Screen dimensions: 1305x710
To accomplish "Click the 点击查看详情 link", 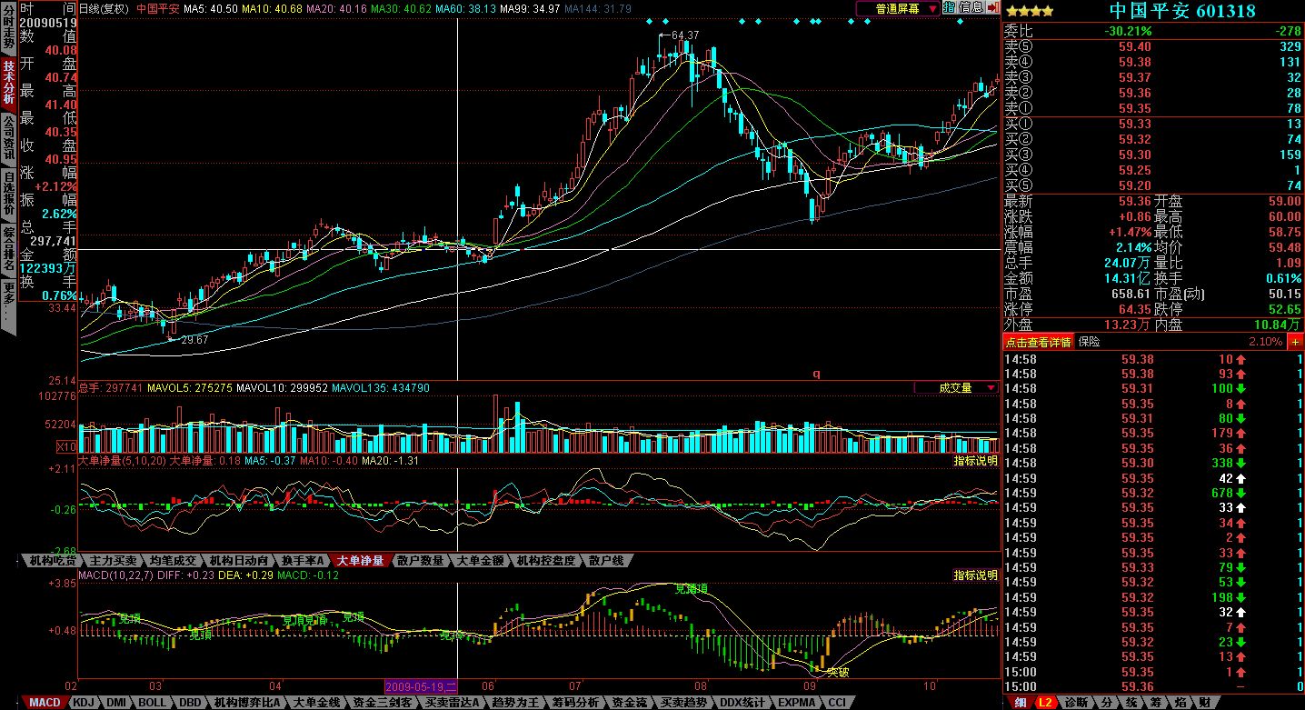I will pos(1038,342).
